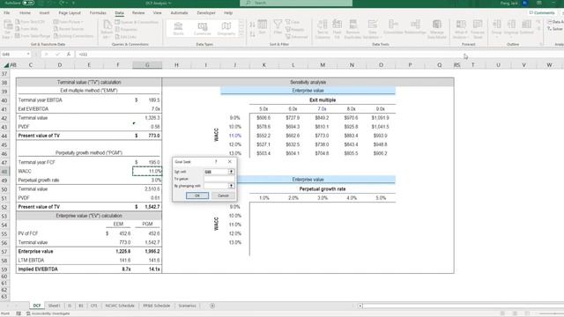Click OK in the Goal Seek dialog
Screen dimensions: 564x317
click(197, 195)
